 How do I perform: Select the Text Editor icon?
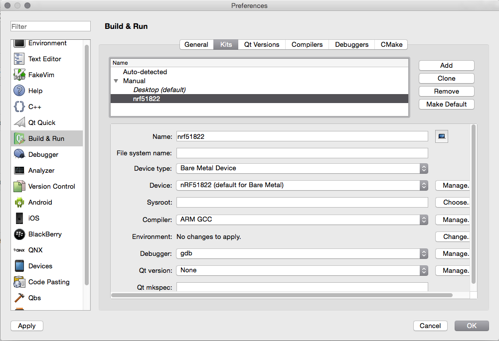(x=19, y=59)
